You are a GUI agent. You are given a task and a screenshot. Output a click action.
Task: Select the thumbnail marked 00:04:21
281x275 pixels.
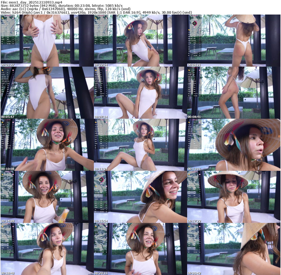point(234,41)
